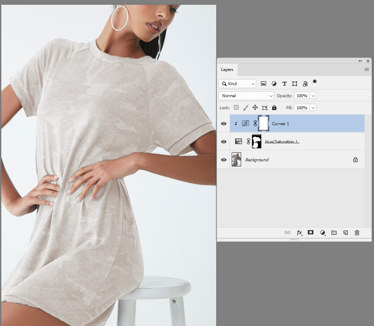Create a new adjustment layer

322,233
